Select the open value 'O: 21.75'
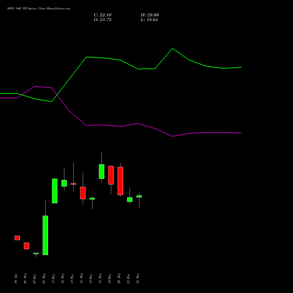 (103, 20)
